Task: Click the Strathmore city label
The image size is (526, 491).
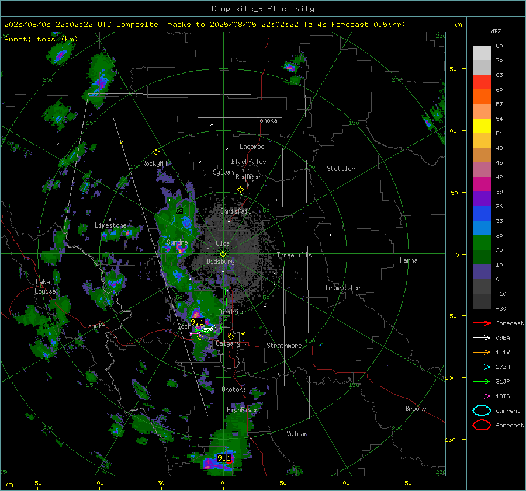Action: 284,346
